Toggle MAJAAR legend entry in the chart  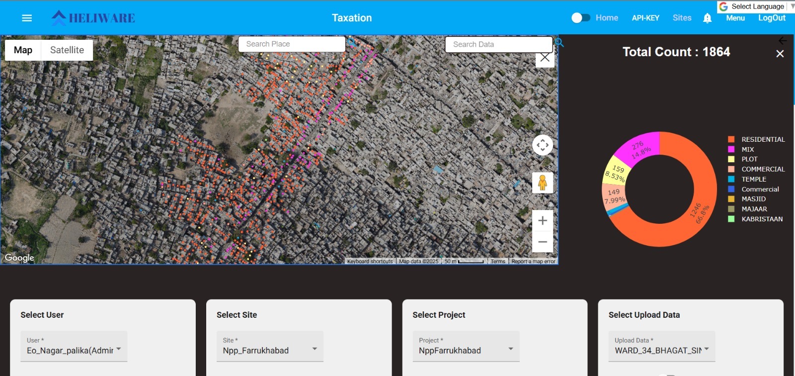tap(747, 209)
